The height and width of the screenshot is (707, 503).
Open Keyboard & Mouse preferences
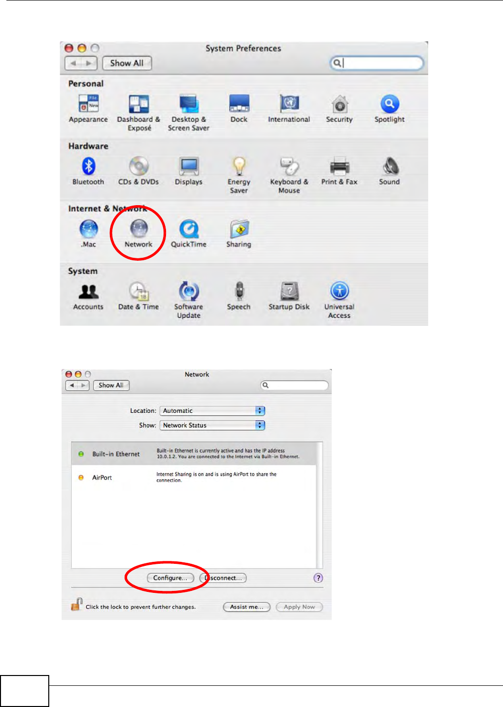[289, 176]
